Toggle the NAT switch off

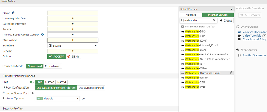[x=32, y=82]
